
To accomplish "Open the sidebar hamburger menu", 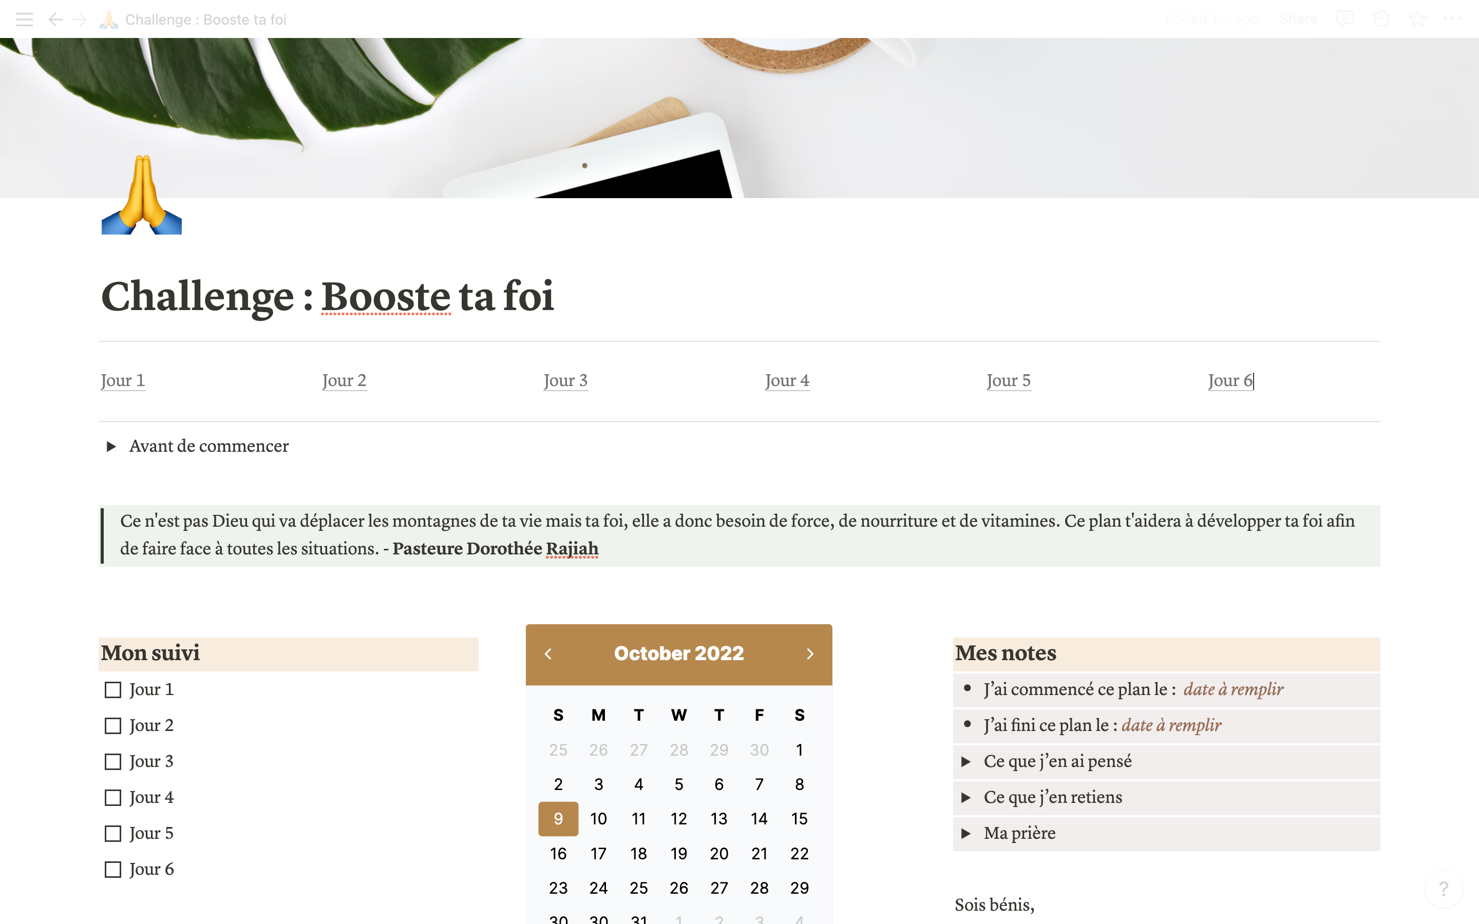I will click(25, 20).
